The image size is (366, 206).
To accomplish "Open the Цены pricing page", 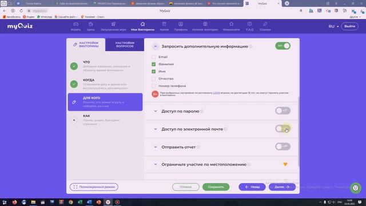I will [91, 26].
